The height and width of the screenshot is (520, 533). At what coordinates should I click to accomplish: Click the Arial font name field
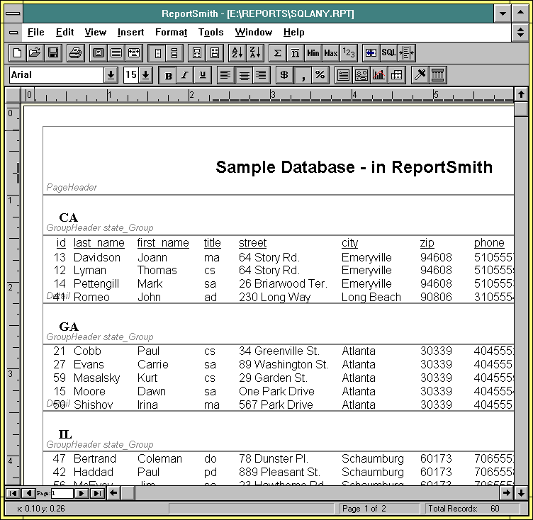[57, 75]
